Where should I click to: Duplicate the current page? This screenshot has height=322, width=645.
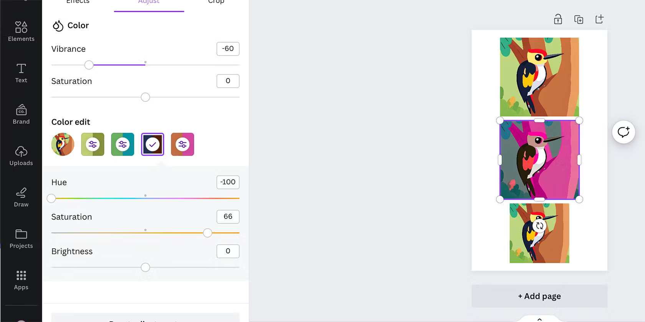[579, 19]
